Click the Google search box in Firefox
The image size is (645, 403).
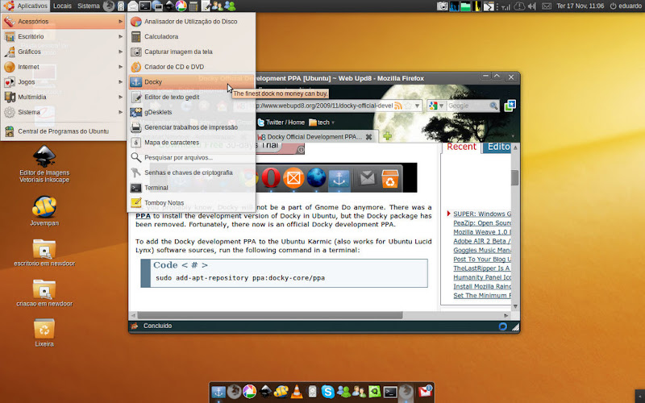pyautogui.click(x=468, y=106)
